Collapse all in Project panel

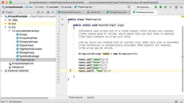pyautogui.click(x=43, y=12)
